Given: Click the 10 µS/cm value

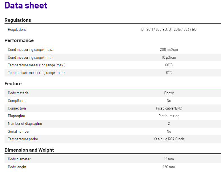Looking at the screenshot, I should (169, 57).
